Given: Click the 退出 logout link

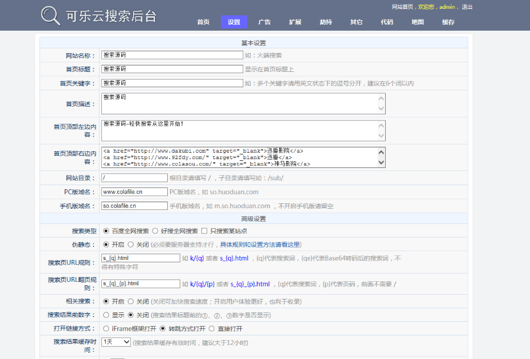Looking at the screenshot, I should pyautogui.click(x=467, y=7).
